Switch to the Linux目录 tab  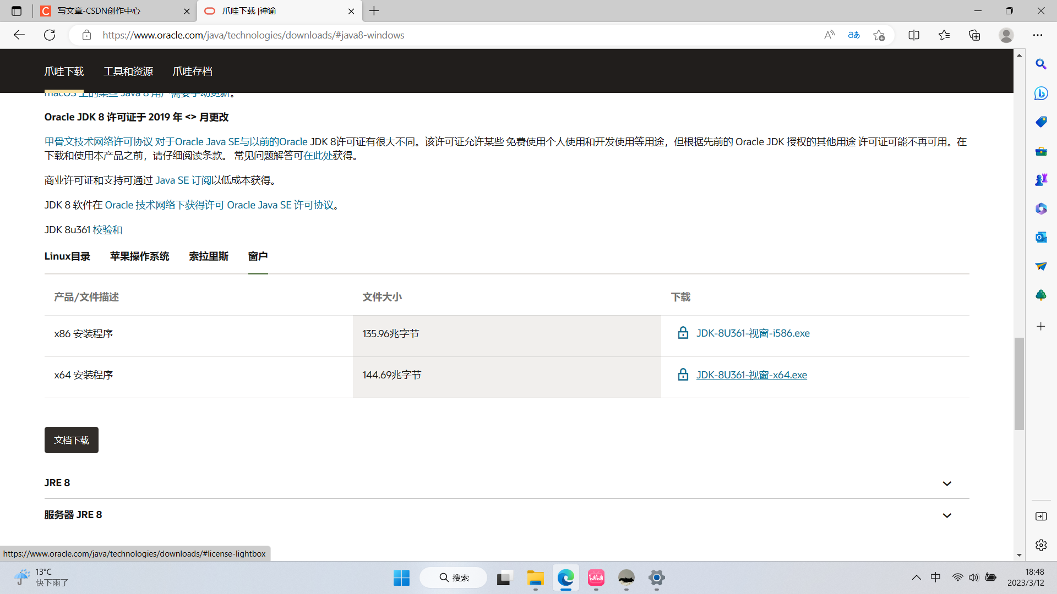click(x=67, y=256)
